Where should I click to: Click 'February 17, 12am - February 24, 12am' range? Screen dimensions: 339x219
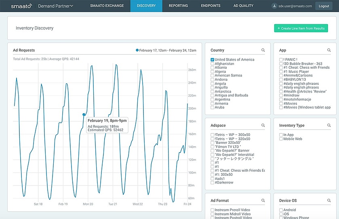pos(168,51)
